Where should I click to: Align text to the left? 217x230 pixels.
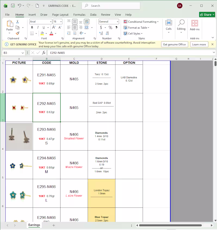click(69, 27)
